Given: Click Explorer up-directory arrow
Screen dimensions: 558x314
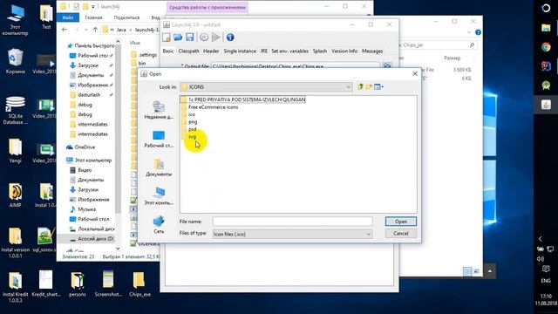Looking at the screenshot, I should click(x=95, y=30).
